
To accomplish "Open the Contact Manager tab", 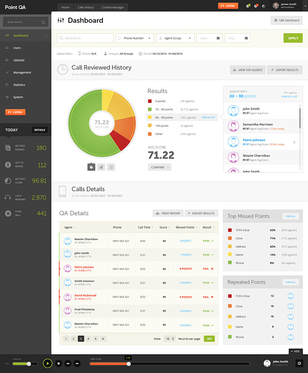I will click(x=113, y=7).
